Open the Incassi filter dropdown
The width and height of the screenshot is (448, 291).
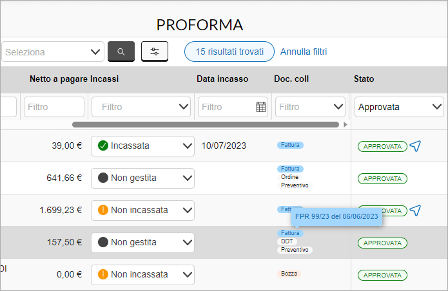click(141, 107)
